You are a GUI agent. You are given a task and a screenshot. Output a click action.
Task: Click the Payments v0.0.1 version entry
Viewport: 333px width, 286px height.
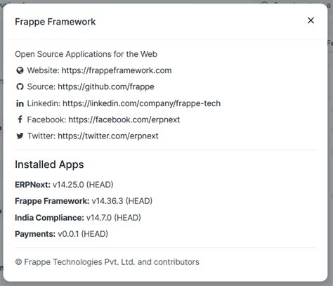click(x=61, y=234)
